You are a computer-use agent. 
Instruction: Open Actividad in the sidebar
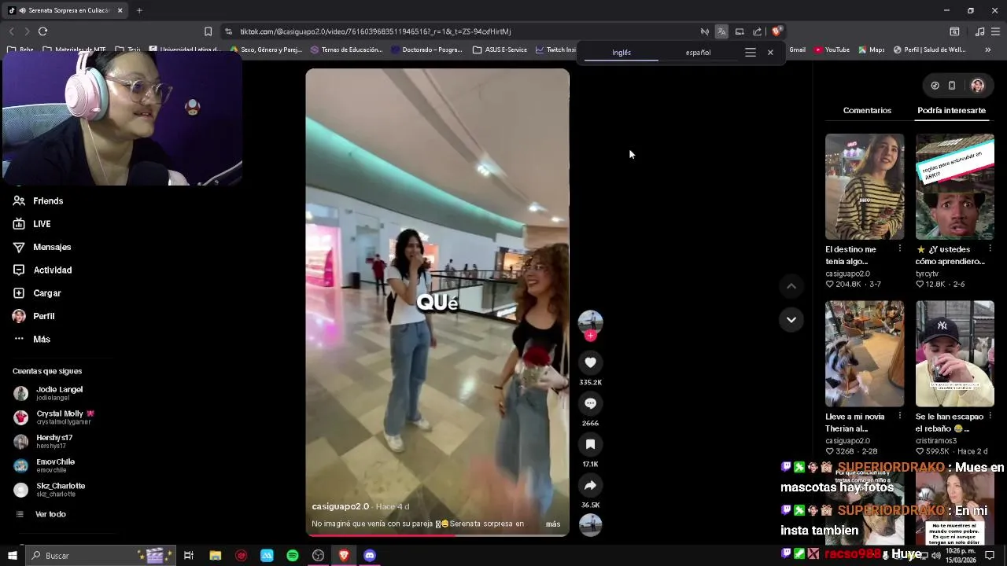pos(42,270)
